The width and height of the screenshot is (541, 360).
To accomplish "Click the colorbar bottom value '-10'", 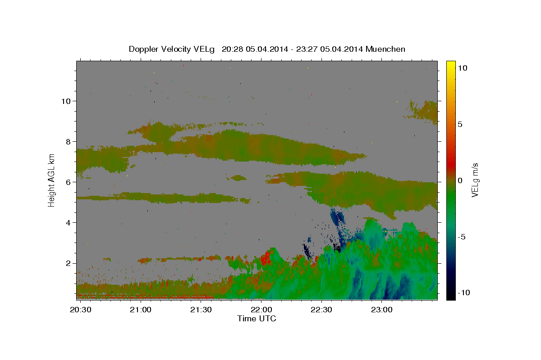I will tap(463, 293).
